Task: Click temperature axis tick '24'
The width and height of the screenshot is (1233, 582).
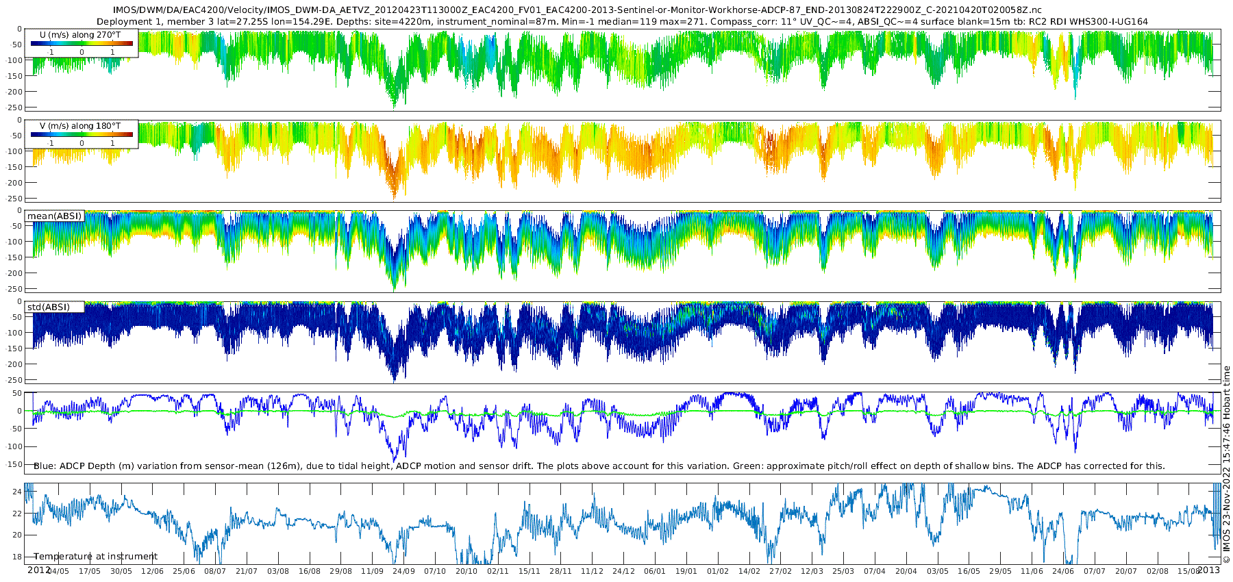Action: point(18,492)
